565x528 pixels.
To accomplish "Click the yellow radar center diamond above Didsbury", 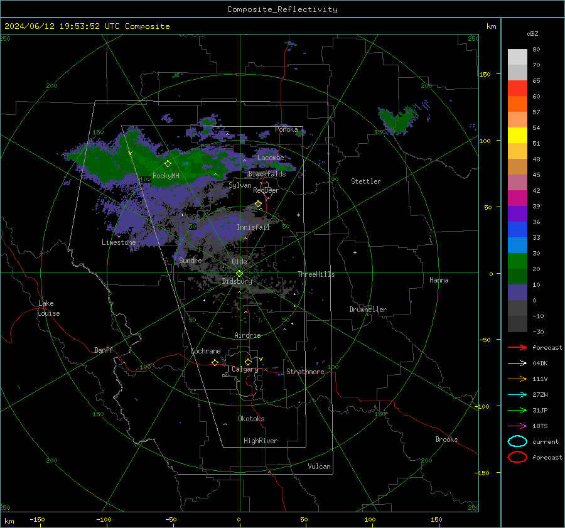I will point(239,274).
